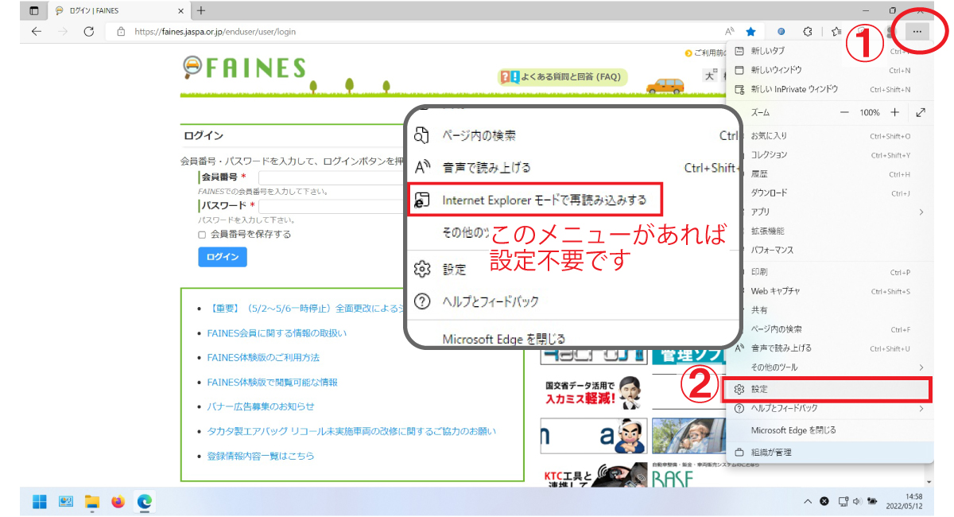954x517 pixels.
Task: Go back with the browser back arrow
Action: click(x=36, y=32)
